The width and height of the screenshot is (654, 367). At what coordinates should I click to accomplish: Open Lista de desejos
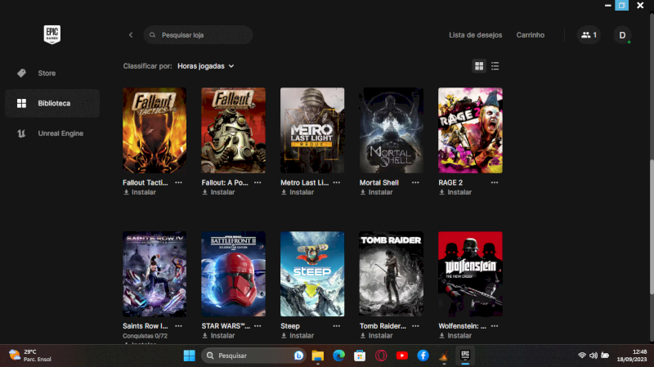point(476,35)
